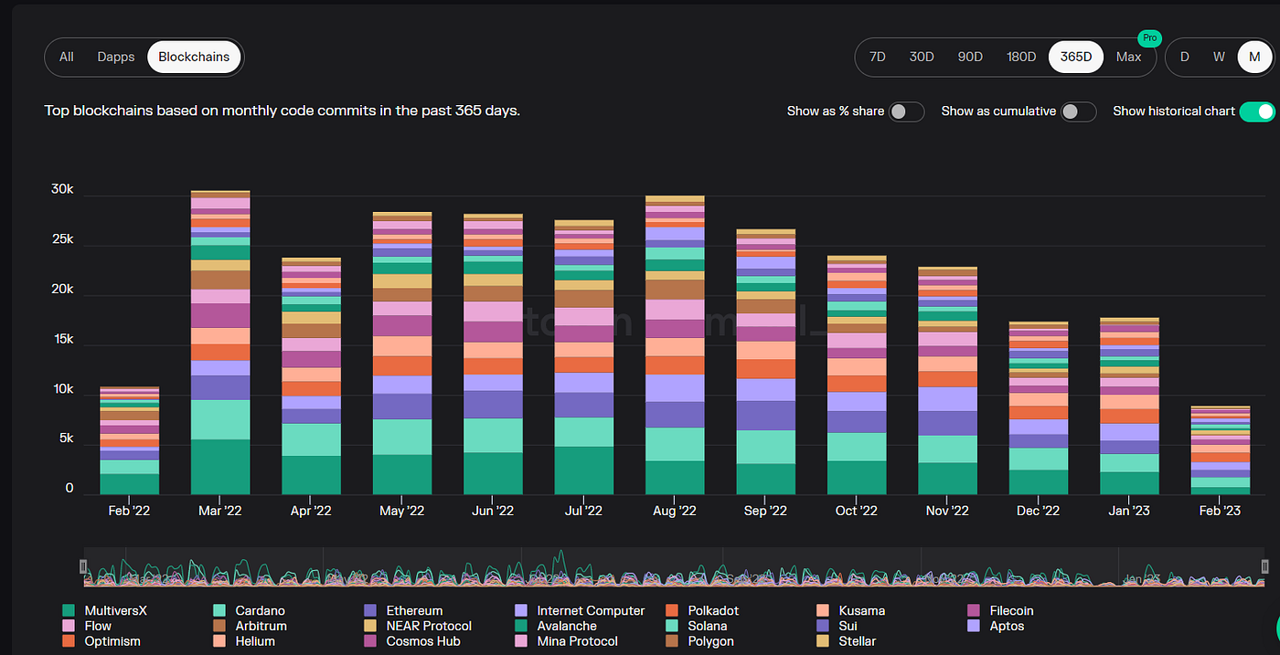Select the Max time range
This screenshot has width=1280, height=655.
[1128, 57]
